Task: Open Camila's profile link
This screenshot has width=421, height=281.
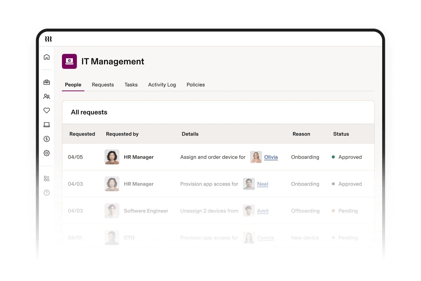Action: coord(265,238)
